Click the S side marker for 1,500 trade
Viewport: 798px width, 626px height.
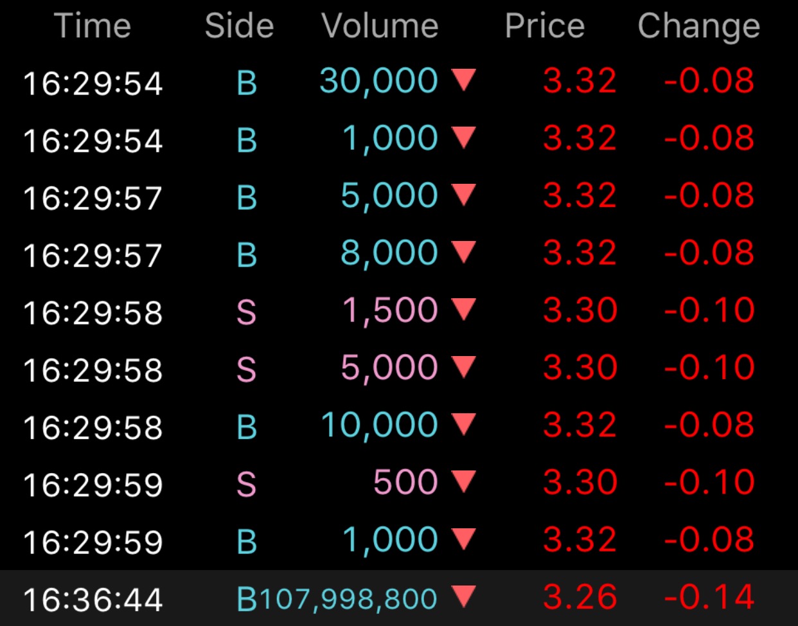[x=246, y=312]
